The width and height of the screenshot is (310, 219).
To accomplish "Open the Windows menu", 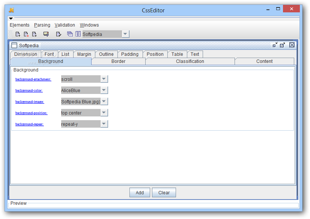I will (x=89, y=25).
